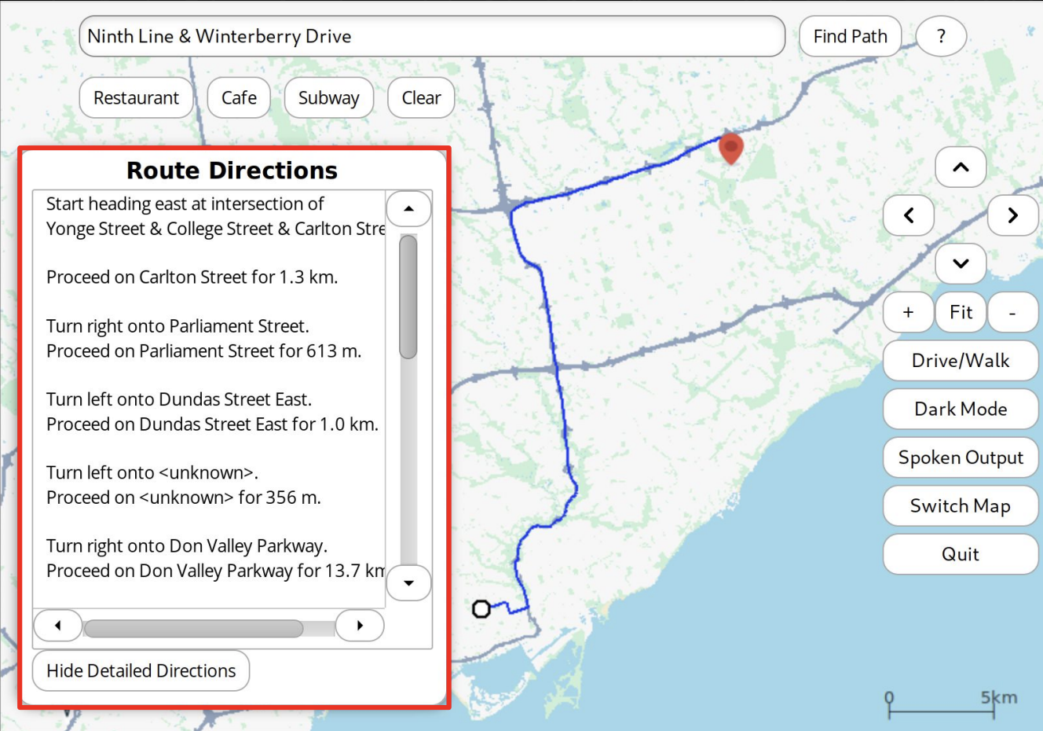Click the Find Path button
The width and height of the screenshot is (1043, 731).
(x=850, y=35)
